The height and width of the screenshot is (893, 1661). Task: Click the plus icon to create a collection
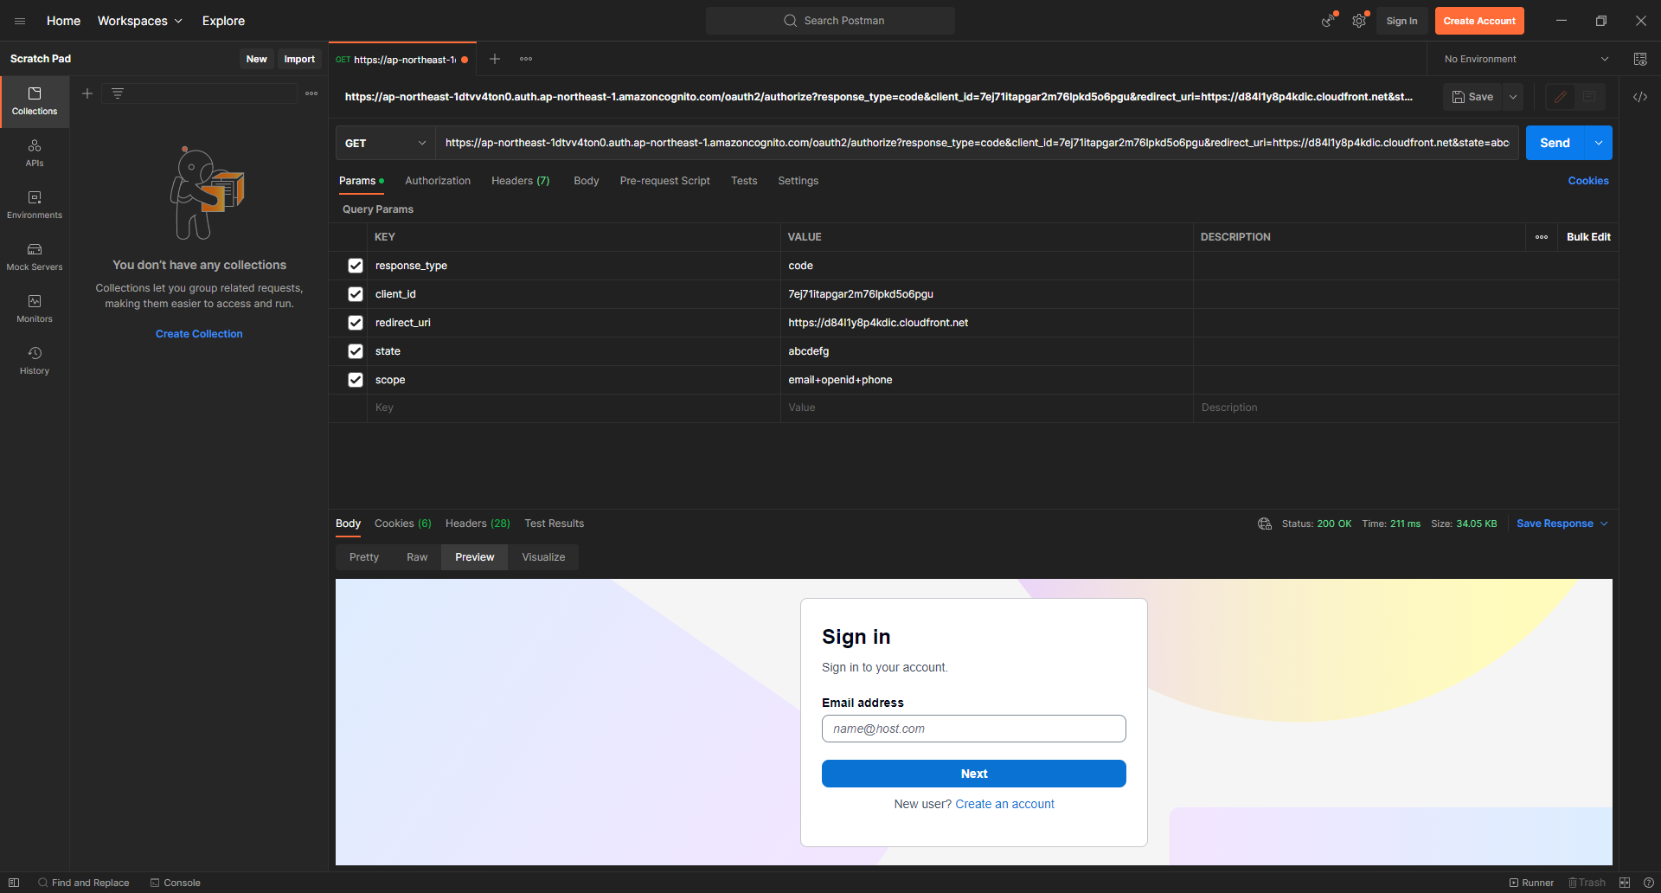87,93
